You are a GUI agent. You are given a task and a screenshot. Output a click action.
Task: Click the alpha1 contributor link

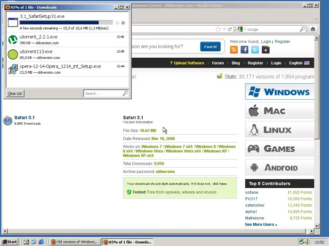pos(251,211)
